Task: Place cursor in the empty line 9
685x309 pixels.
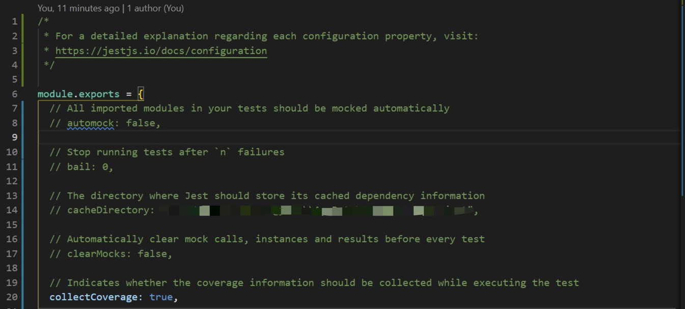Action: [357, 137]
